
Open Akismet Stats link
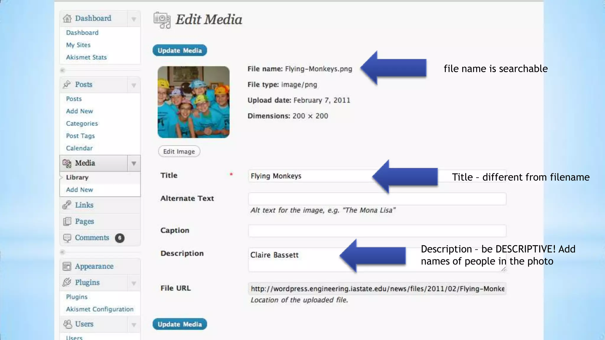(86, 57)
